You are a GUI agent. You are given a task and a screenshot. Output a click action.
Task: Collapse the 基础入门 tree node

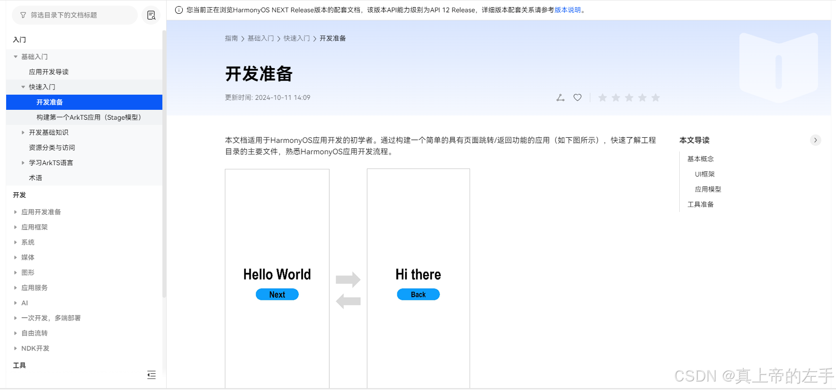click(16, 57)
